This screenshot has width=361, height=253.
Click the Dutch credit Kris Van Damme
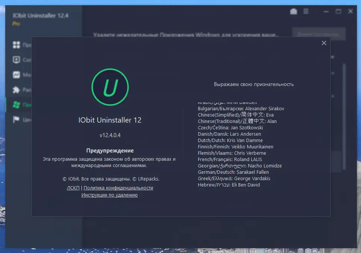point(230,140)
